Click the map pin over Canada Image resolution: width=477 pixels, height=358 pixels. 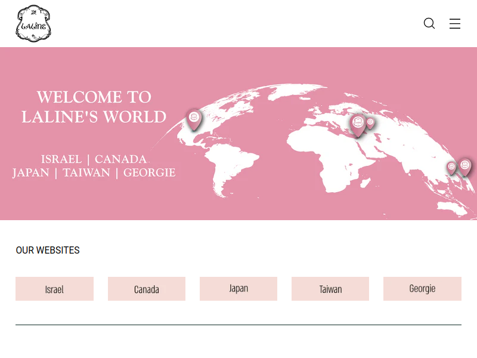(x=194, y=120)
